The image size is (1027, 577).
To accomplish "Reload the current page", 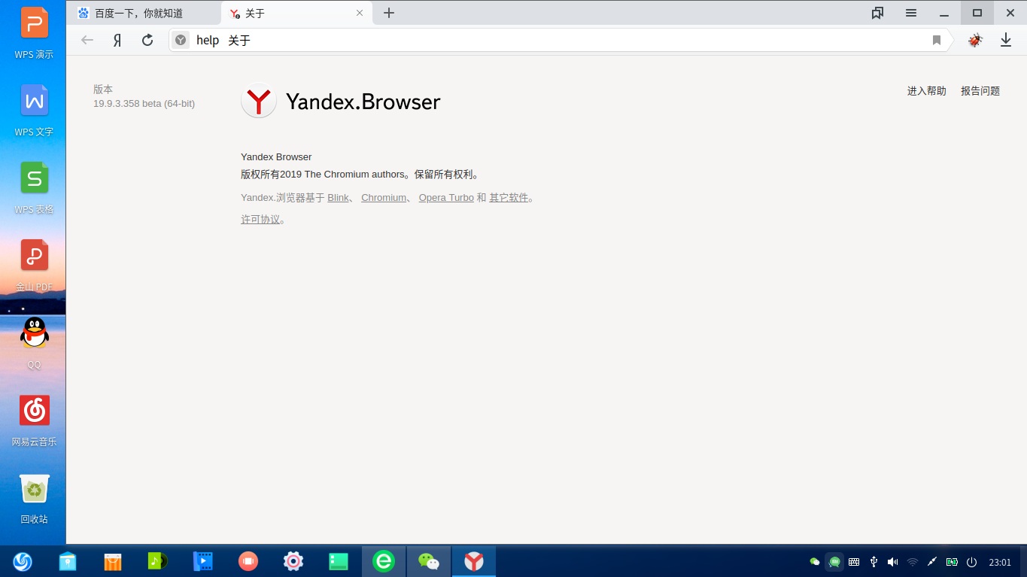I will click(x=147, y=40).
